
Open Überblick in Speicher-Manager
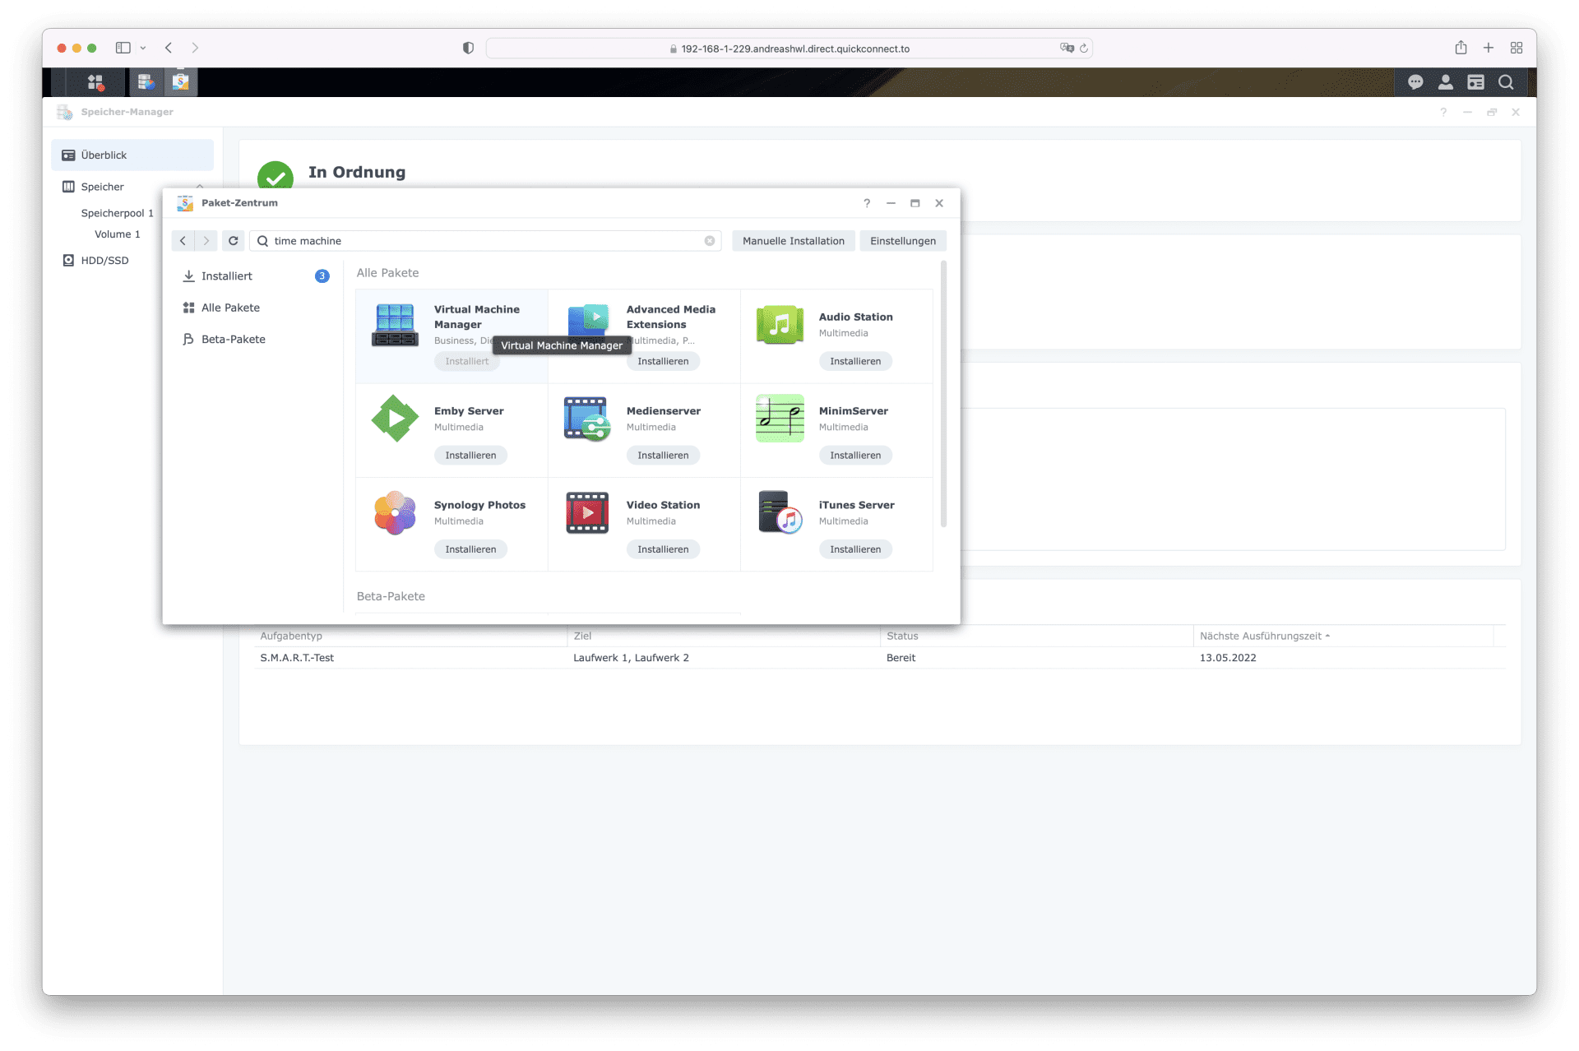pyautogui.click(x=132, y=155)
